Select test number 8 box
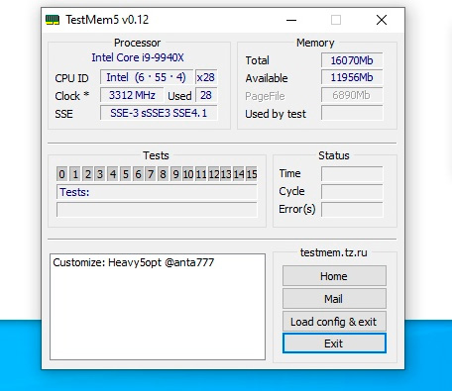This screenshot has width=452, height=391. point(163,174)
